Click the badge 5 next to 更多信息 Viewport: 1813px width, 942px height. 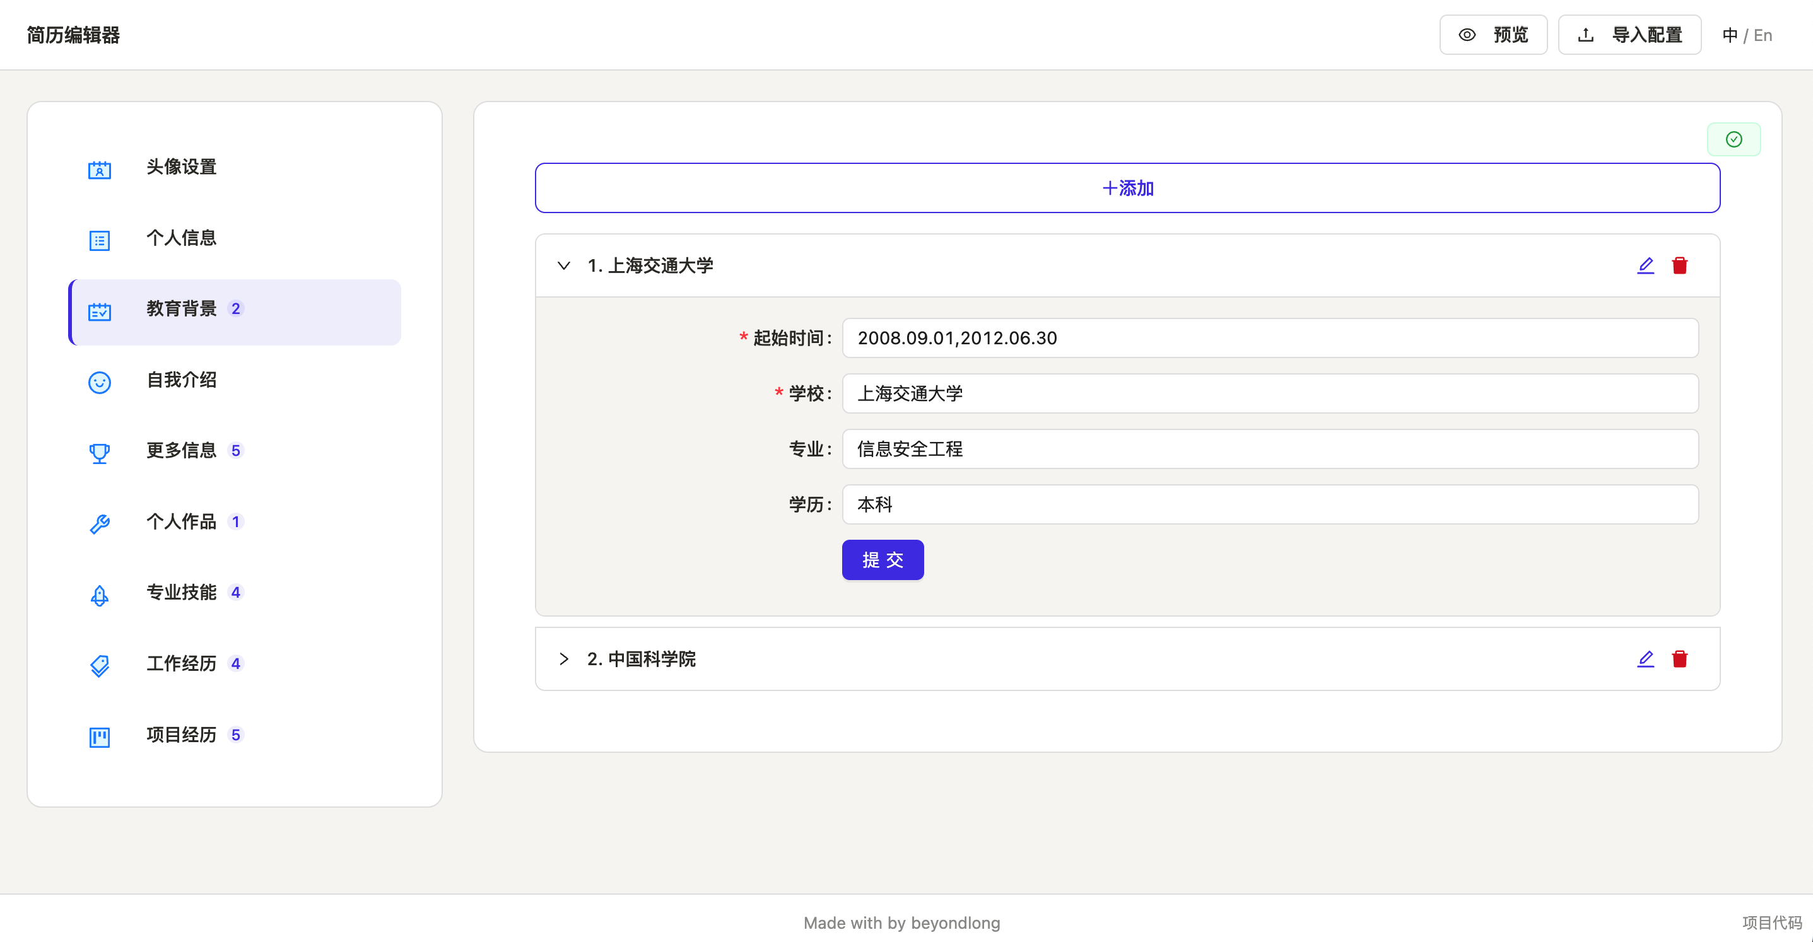(236, 451)
